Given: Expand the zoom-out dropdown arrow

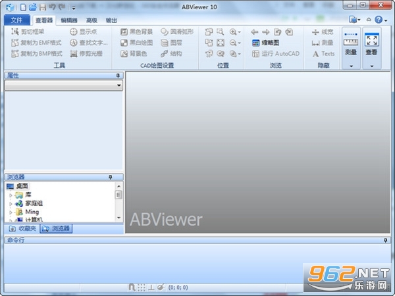Looking at the screenshot, I should click(x=240, y=43).
